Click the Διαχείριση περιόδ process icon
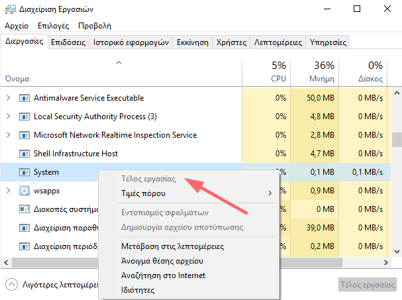402x300 pixels. pyautogui.click(x=25, y=246)
